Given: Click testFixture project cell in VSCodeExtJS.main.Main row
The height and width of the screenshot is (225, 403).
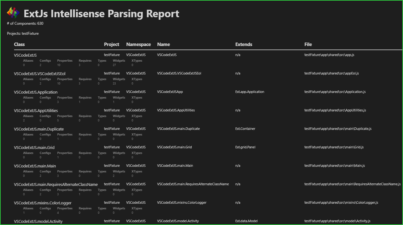Looking at the screenshot, I should pyautogui.click(x=112, y=166).
